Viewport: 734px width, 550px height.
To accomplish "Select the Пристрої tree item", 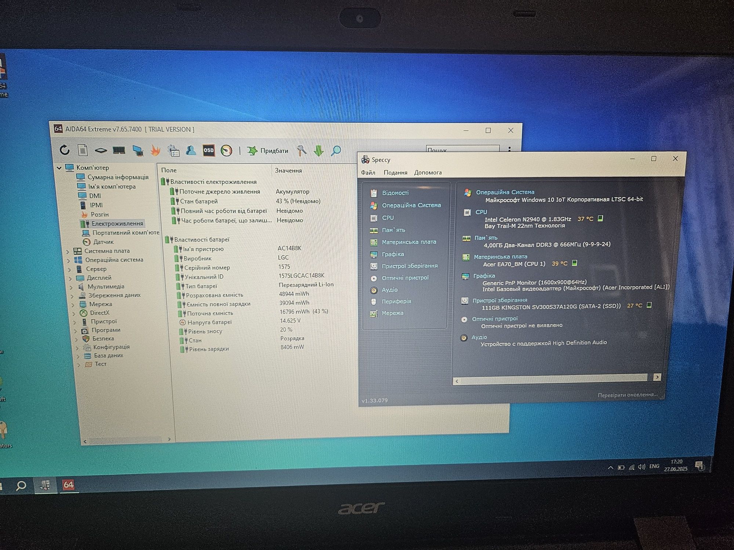I will point(103,321).
